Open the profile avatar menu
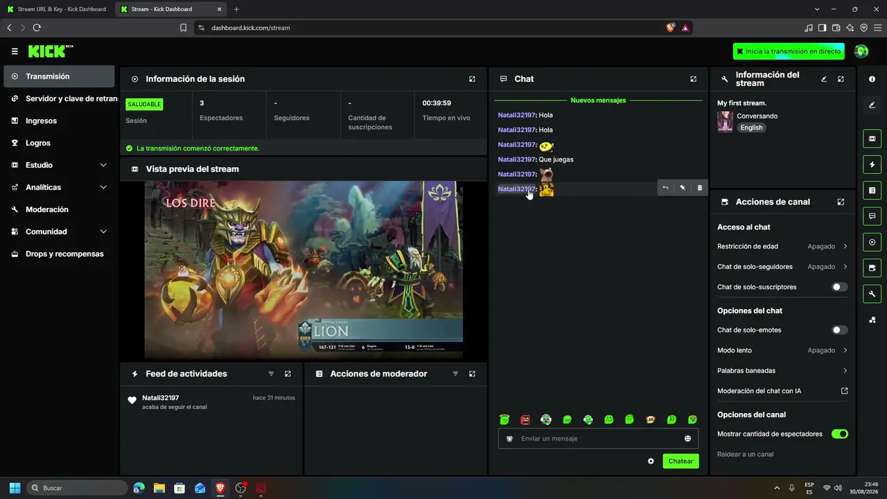The height and width of the screenshot is (499, 887). tap(861, 51)
